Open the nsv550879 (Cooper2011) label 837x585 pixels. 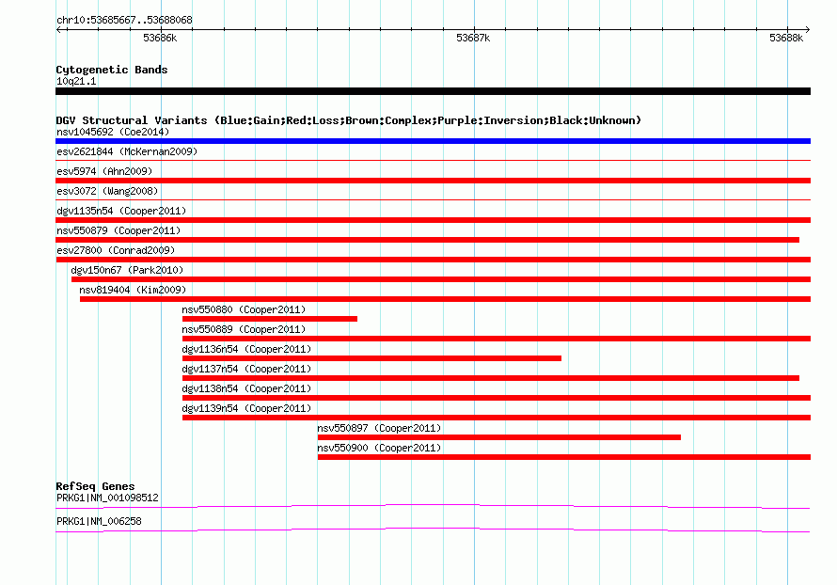118,230
